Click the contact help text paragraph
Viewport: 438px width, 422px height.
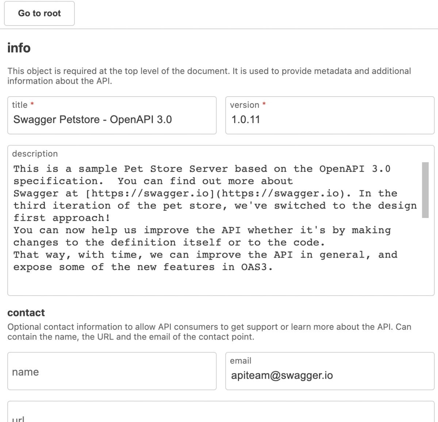(209, 332)
